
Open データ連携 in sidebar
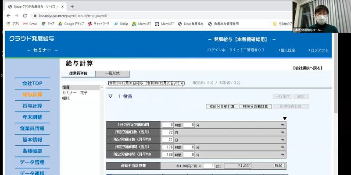(32, 172)
